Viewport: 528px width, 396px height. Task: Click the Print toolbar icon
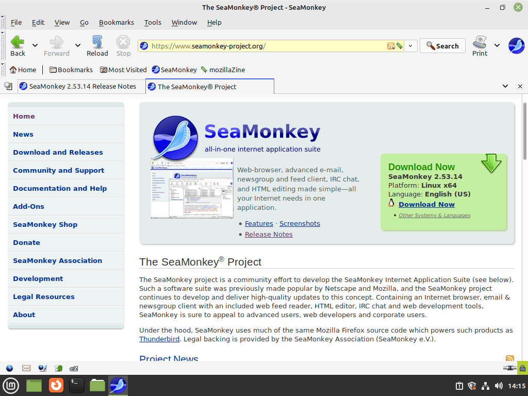(x=480, y=46)
